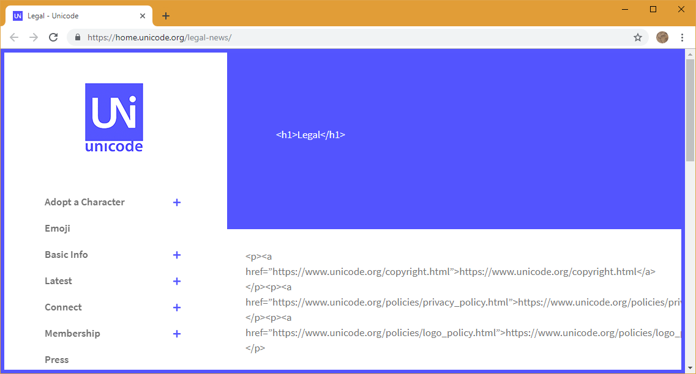Click the padlock site security icon
The width and height of the screenshot is (696, 374).
coord(78,37)
